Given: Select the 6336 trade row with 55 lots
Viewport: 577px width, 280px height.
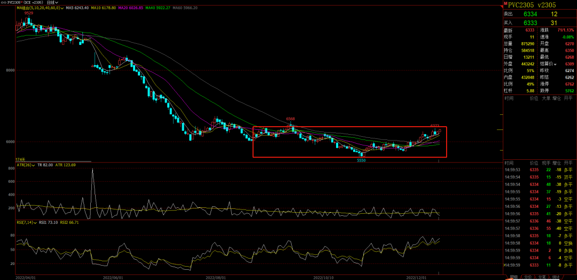Looking at the screenshot, I should coord(539,229).
